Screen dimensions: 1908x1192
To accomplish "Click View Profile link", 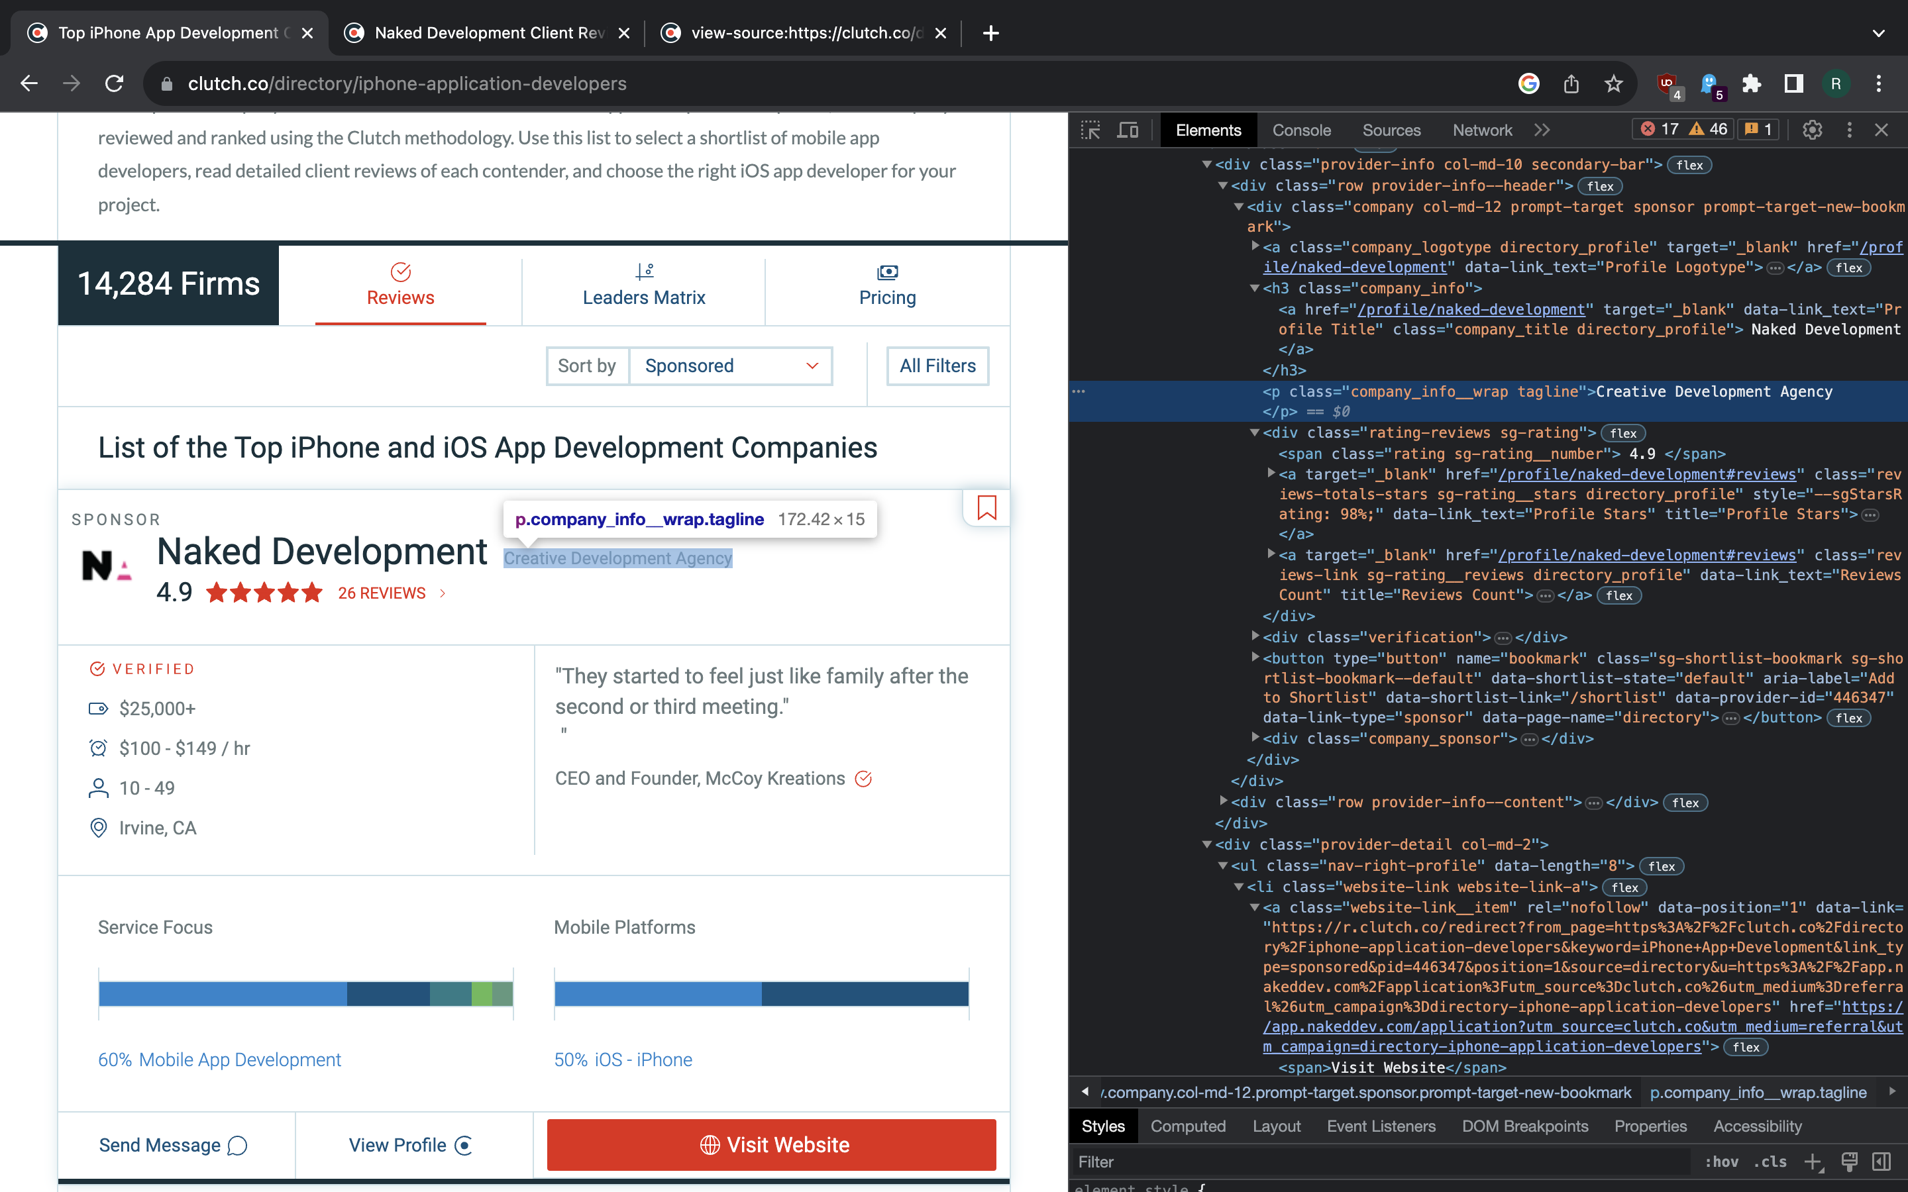I will click(x=411, y=1145).
